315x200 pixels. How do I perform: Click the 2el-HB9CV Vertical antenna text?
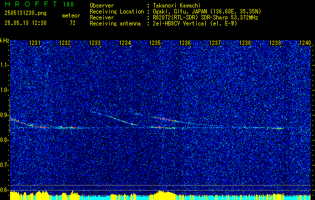coord(195,23)
